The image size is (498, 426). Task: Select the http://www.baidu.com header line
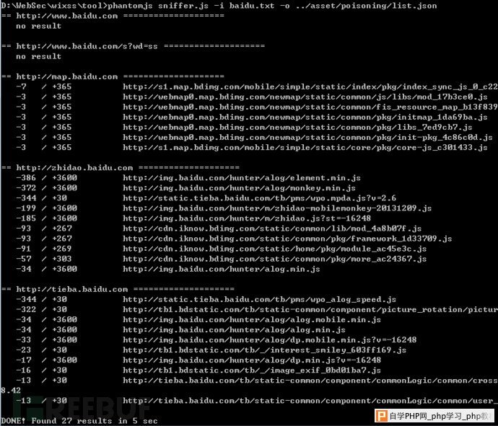pyautogui.click(x=113, y=16)
